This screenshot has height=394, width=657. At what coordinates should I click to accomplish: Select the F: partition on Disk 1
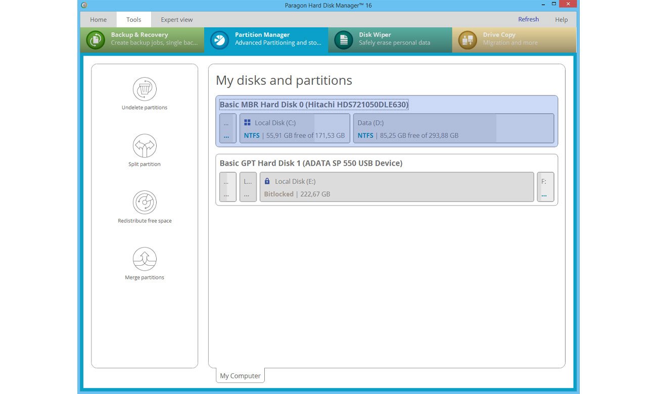[545, 187]
